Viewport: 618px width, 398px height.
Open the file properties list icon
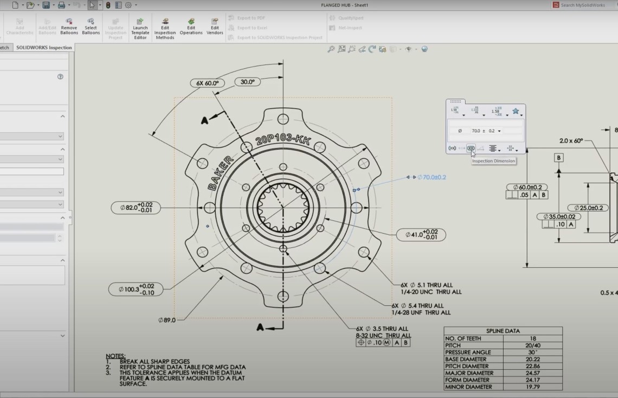coord(118,5)
